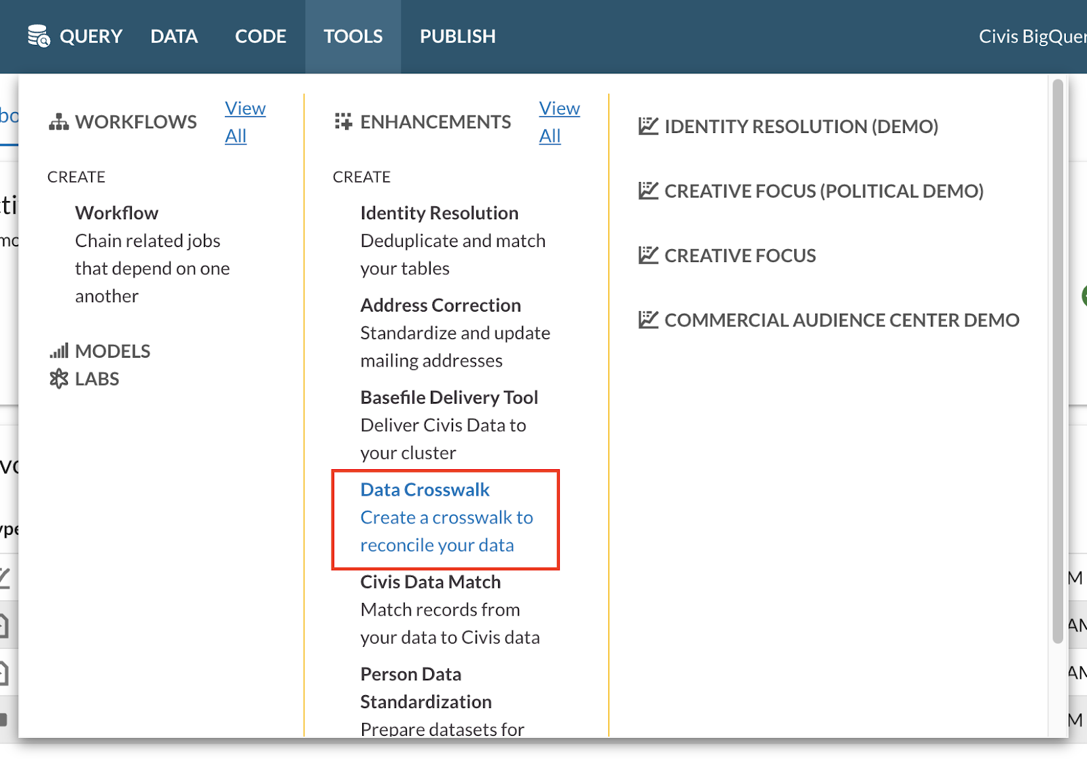This screenshot has width=1087, height=759.
Task: Open IDENTITY RESOLUTION (DEMO) report
Action: coord(802,126)
